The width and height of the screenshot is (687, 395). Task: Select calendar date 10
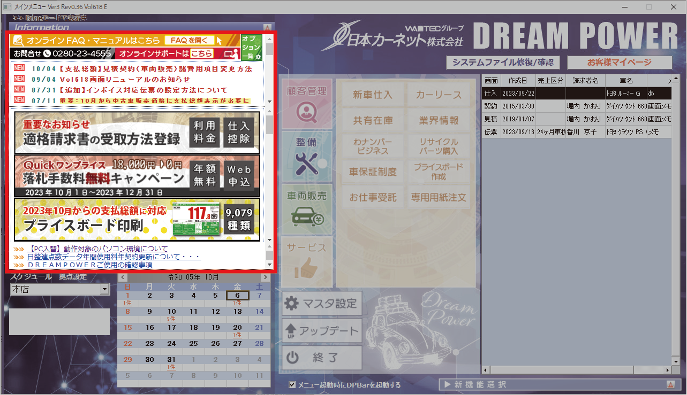click(x=171, y=311)
